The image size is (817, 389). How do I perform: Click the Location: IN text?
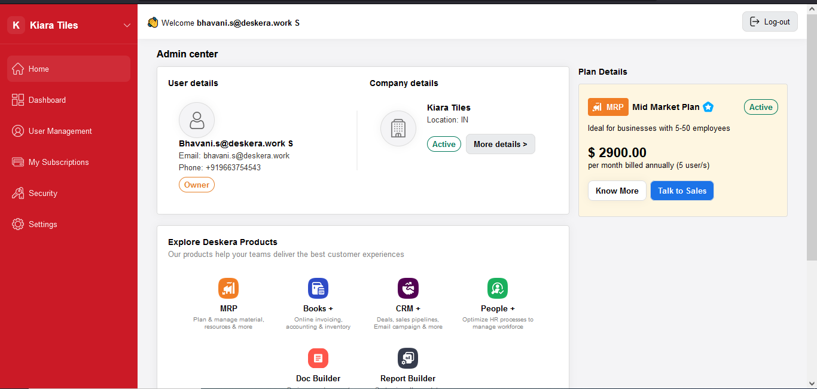(447, 120)
